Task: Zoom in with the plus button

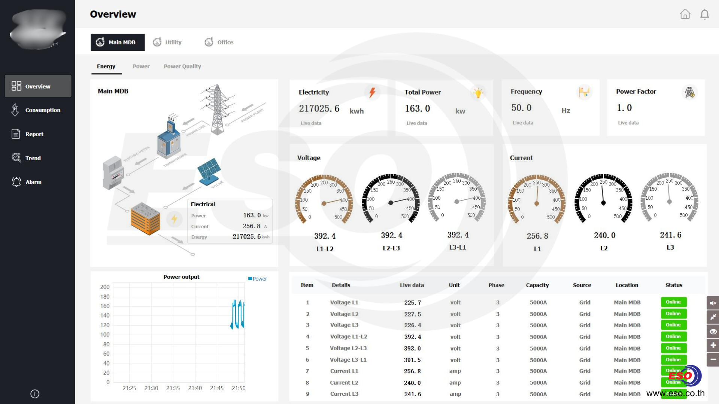Action: point(713,345)
